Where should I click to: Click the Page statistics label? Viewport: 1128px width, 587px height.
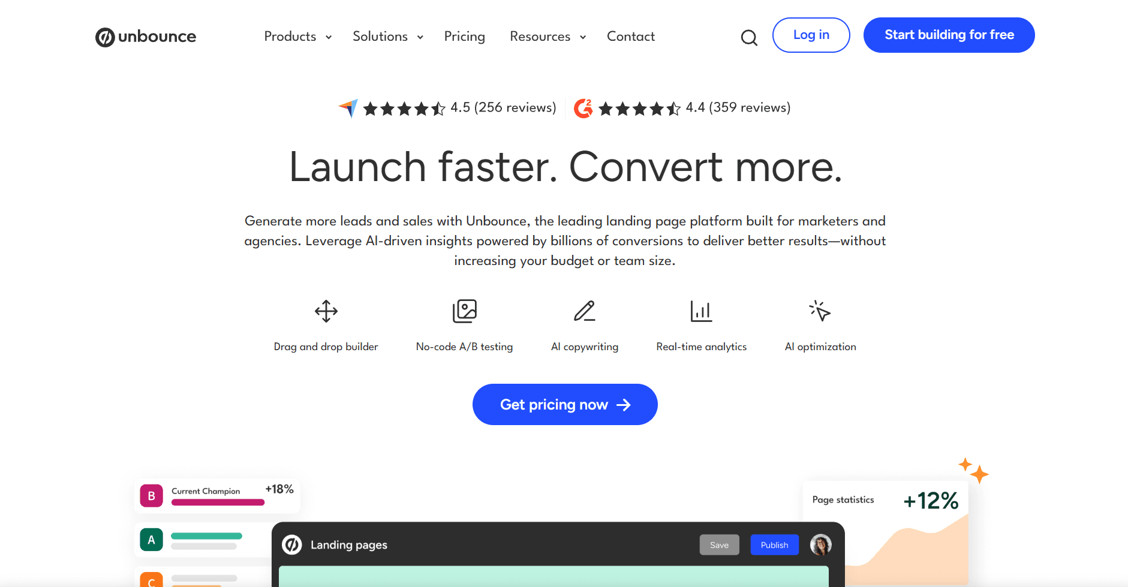843,499
